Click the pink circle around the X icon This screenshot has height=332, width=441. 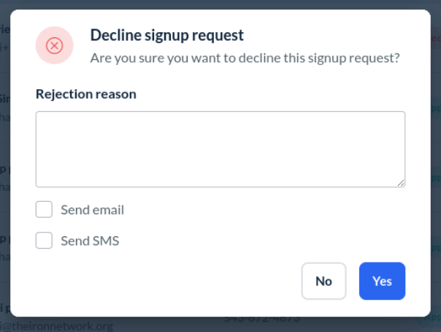(x=42, y=35)
